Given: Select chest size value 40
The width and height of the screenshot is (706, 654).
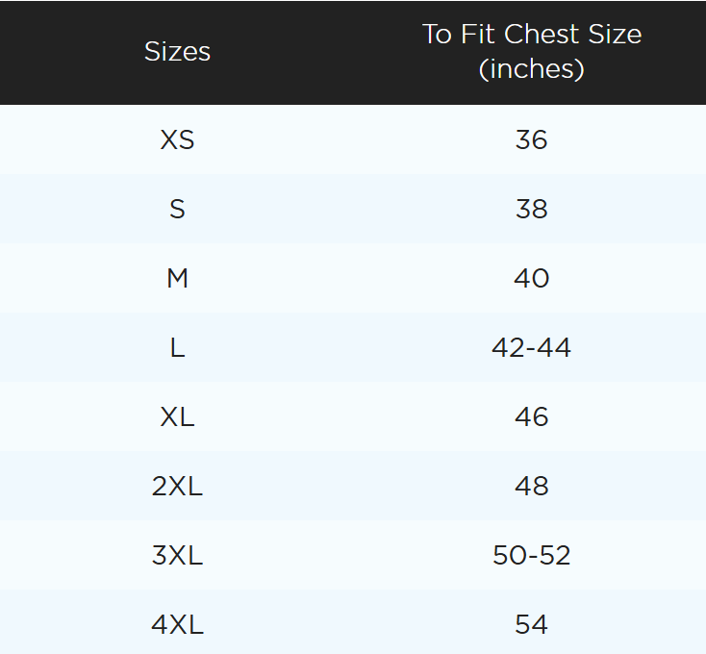Looking at the screenshot, I should [531, 279].
